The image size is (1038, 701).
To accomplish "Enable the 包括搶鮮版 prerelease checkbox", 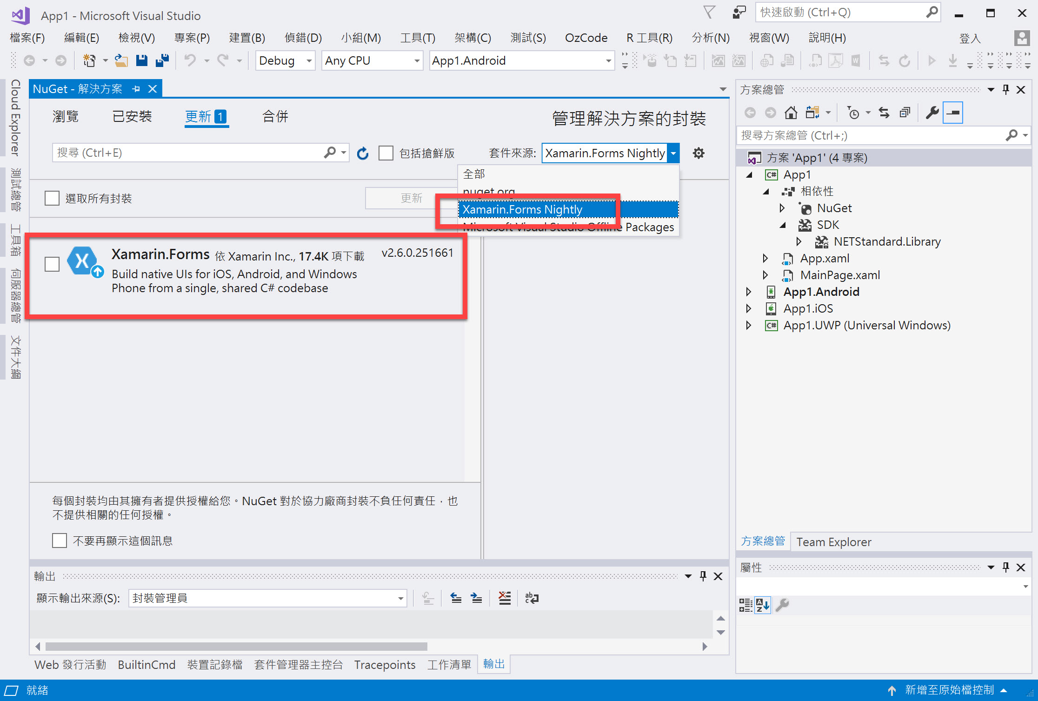I will 386,153.
